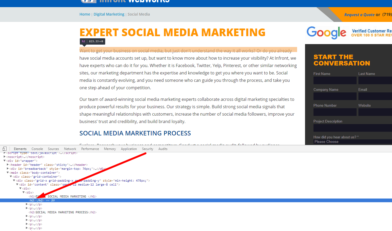Open the Security tab
Viewport: 392px width, 231px height.
[147, 149]
